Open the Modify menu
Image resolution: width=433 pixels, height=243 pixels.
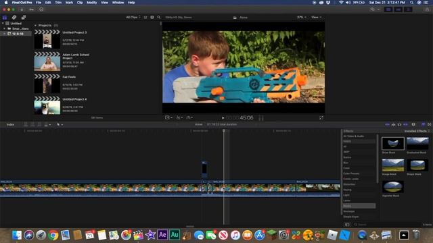click(x=92, y=3)
